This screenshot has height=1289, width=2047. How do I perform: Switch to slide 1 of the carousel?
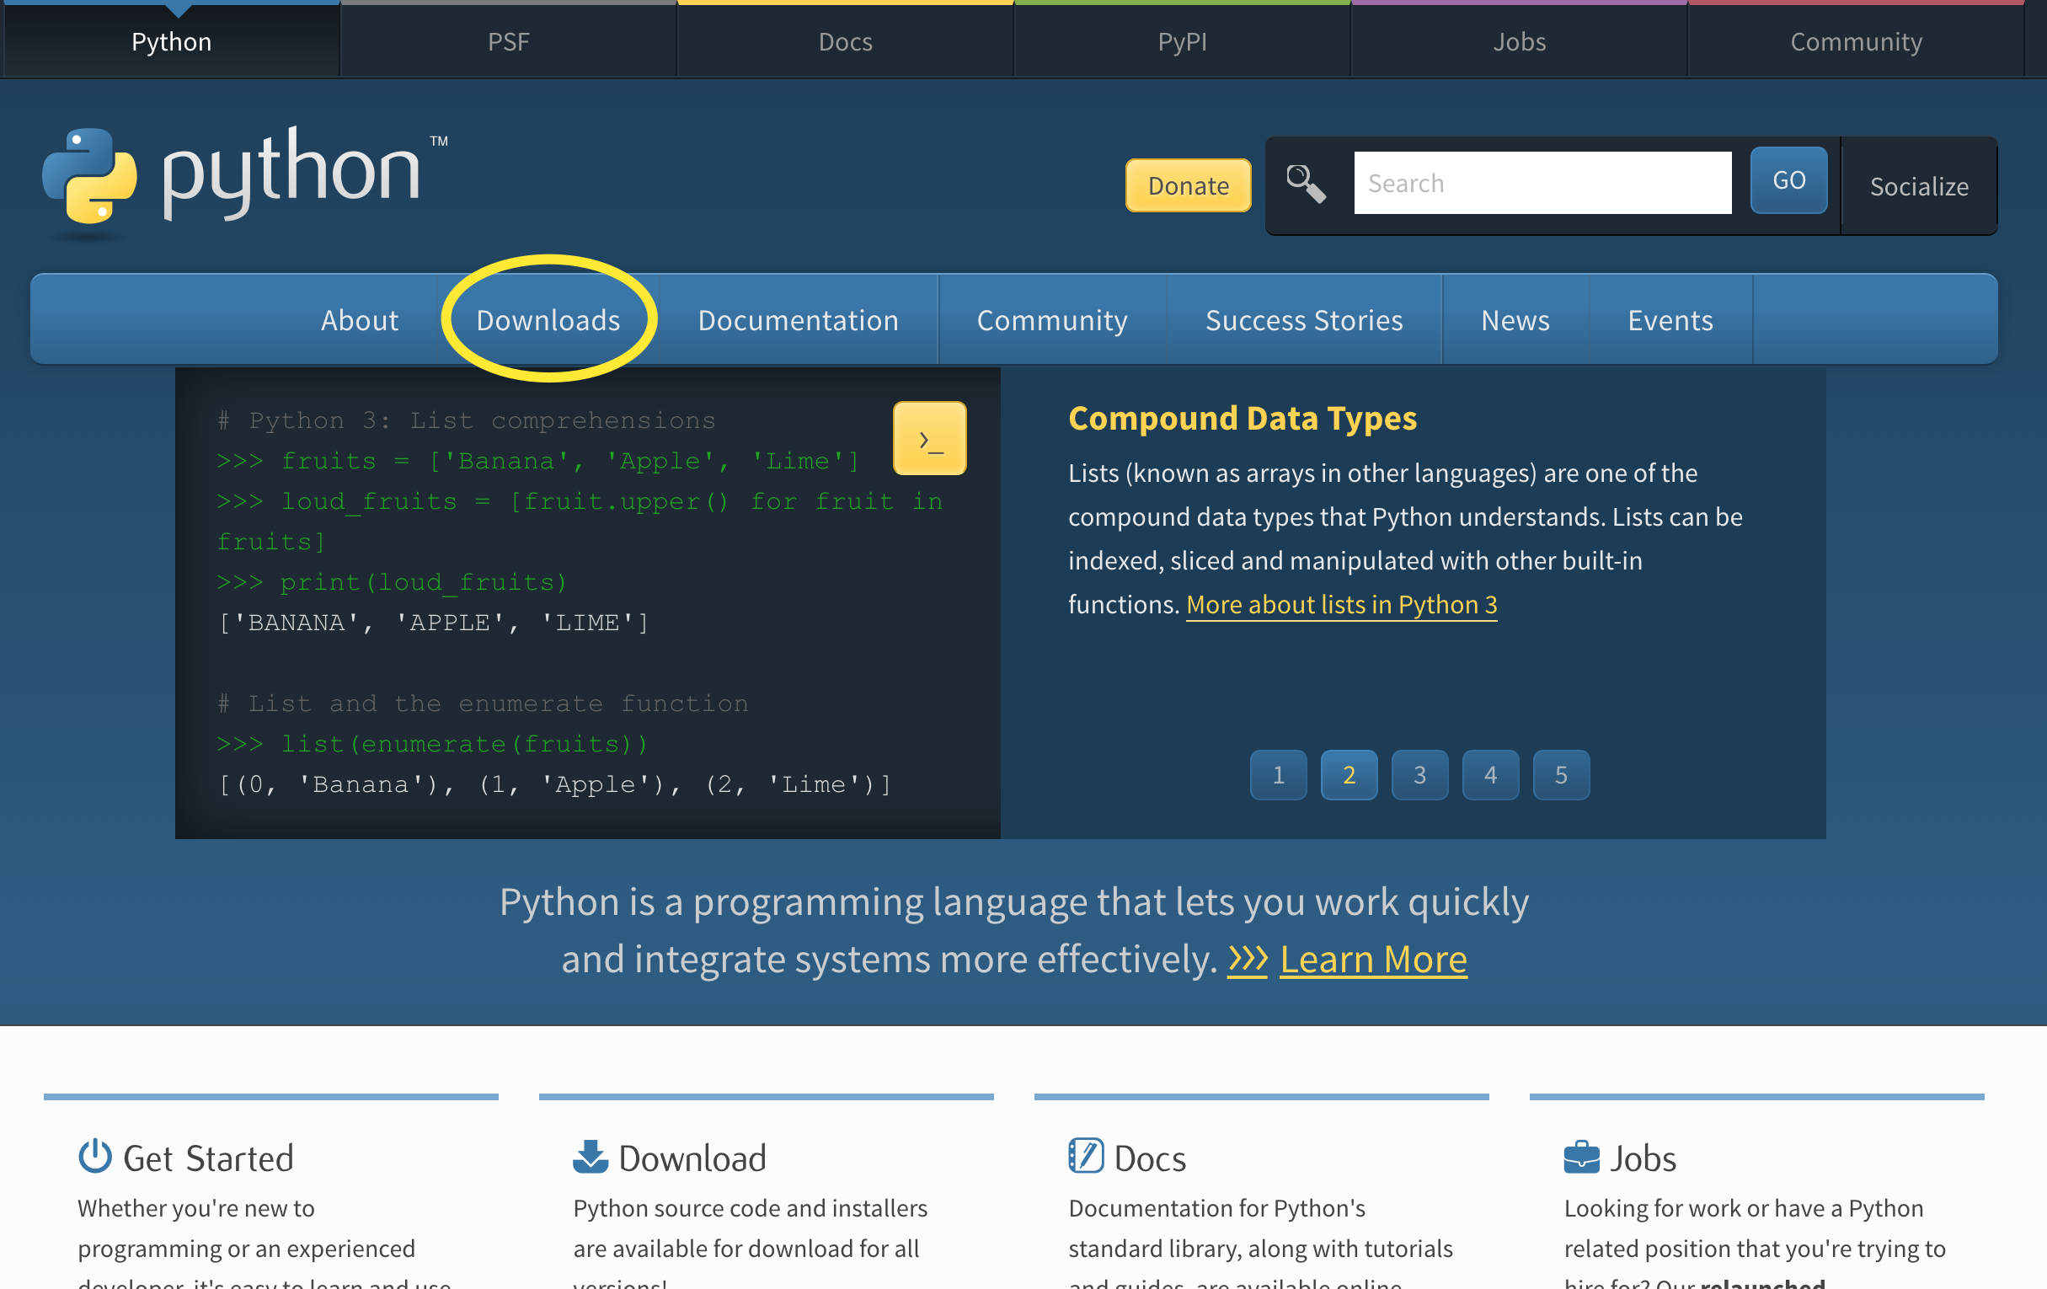[x=1278, y=774]
